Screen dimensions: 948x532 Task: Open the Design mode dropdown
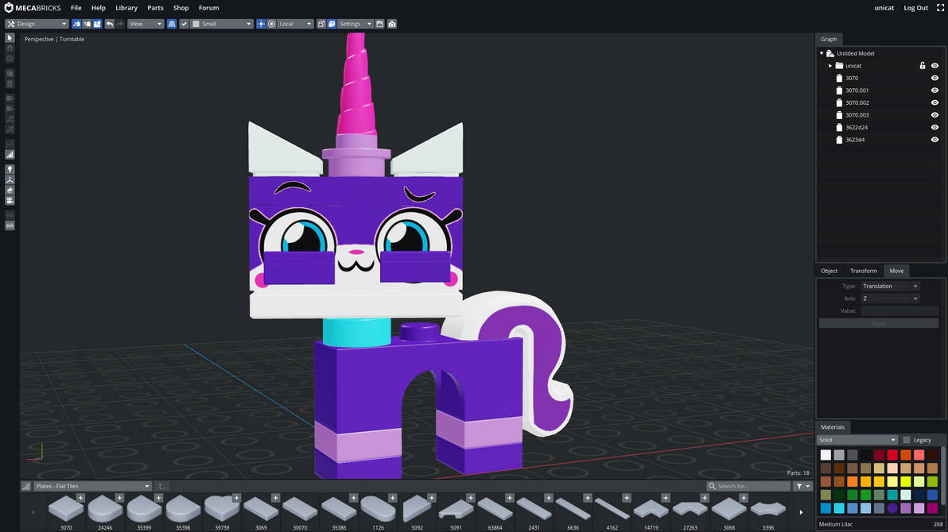(x=37, y=24)
